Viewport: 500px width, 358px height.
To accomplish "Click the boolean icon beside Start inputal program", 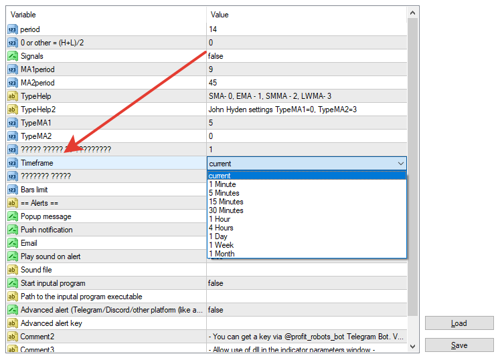I will [13, 283].
